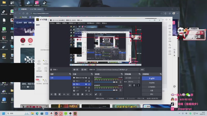
Task: Open OBS 停靠窗口(D) menu
Action: pos(72,23)
